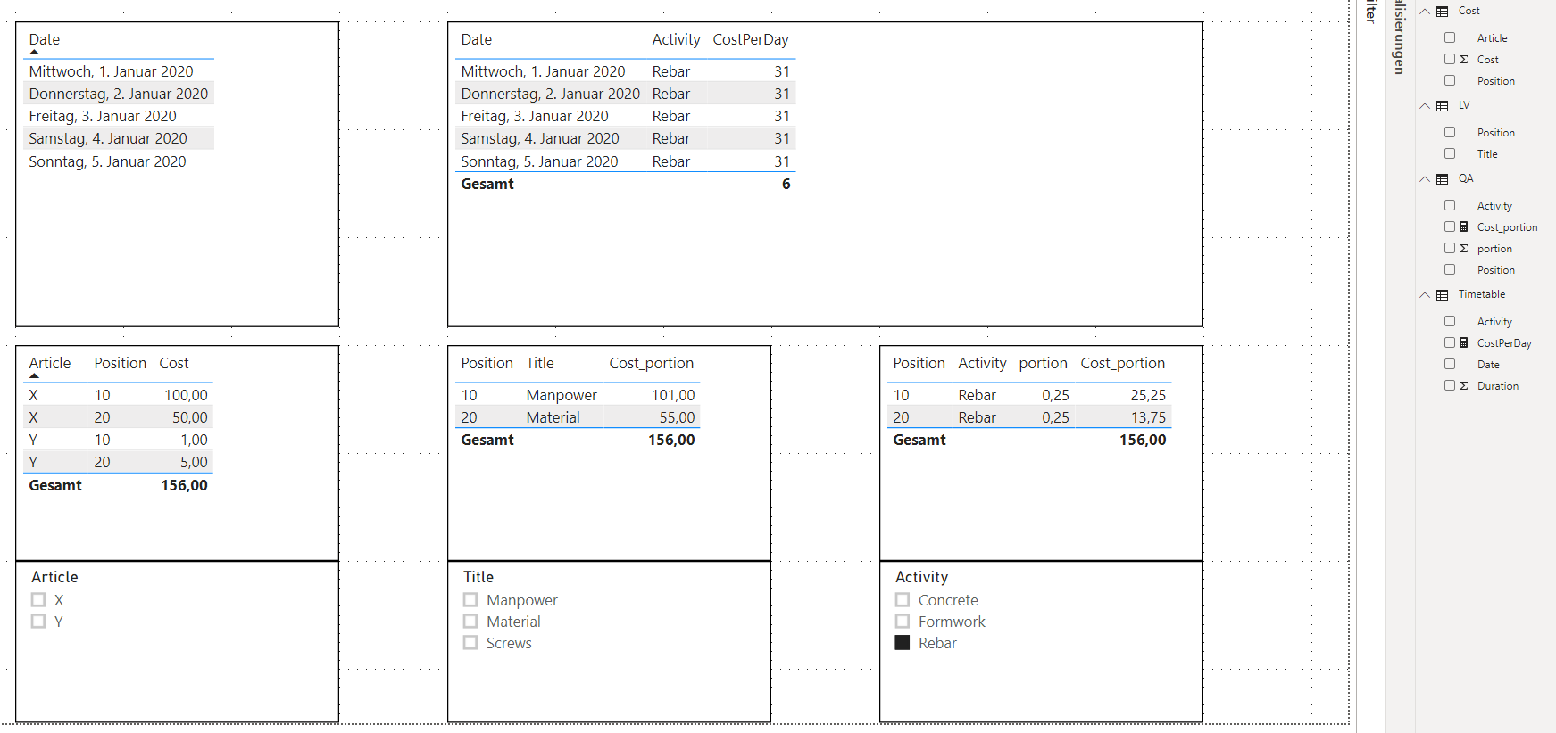Collapse the Cost table in fields list
Viewport: 1556px width, 733px height.
(x=1425, y=12)
